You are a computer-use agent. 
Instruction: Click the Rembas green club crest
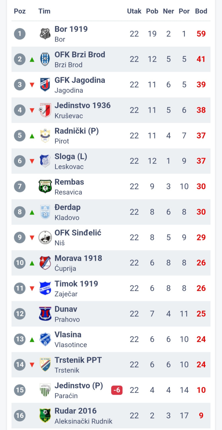click(45, 186)
